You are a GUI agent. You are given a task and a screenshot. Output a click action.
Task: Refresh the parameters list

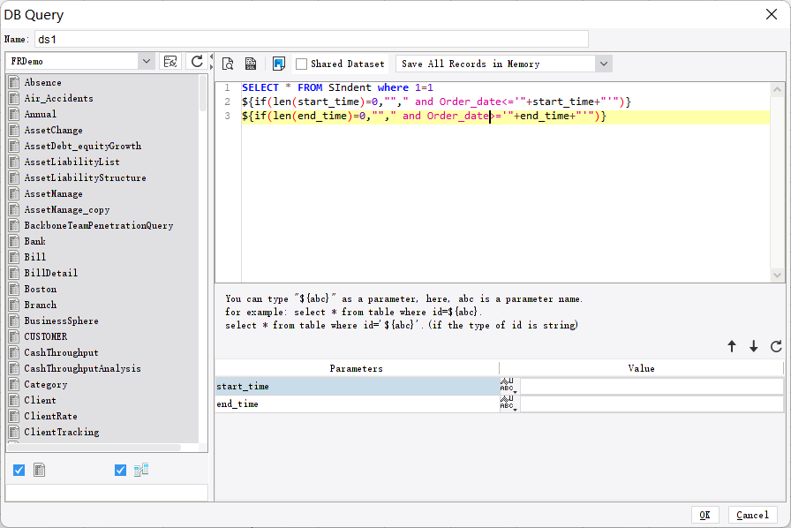[776, 346]
